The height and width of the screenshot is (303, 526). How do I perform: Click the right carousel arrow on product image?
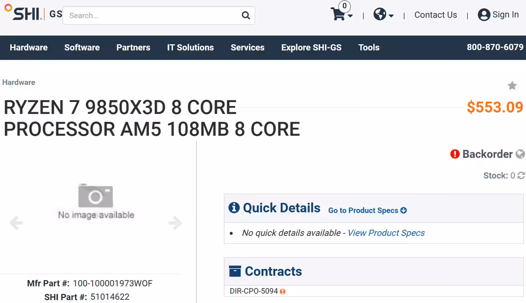click(175, 223)
